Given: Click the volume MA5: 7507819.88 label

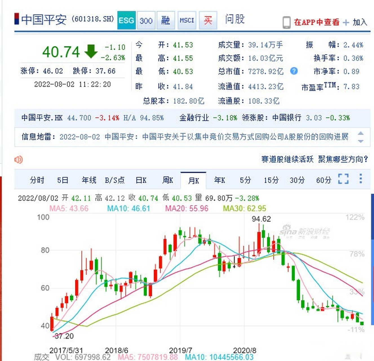Looking at the screenshot, I should [x=148, y=357].
